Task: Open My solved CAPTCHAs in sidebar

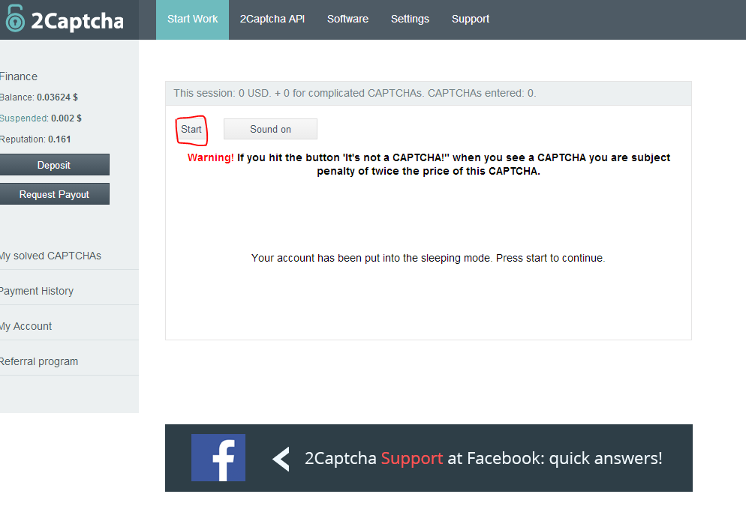Action: coord(50,256)
